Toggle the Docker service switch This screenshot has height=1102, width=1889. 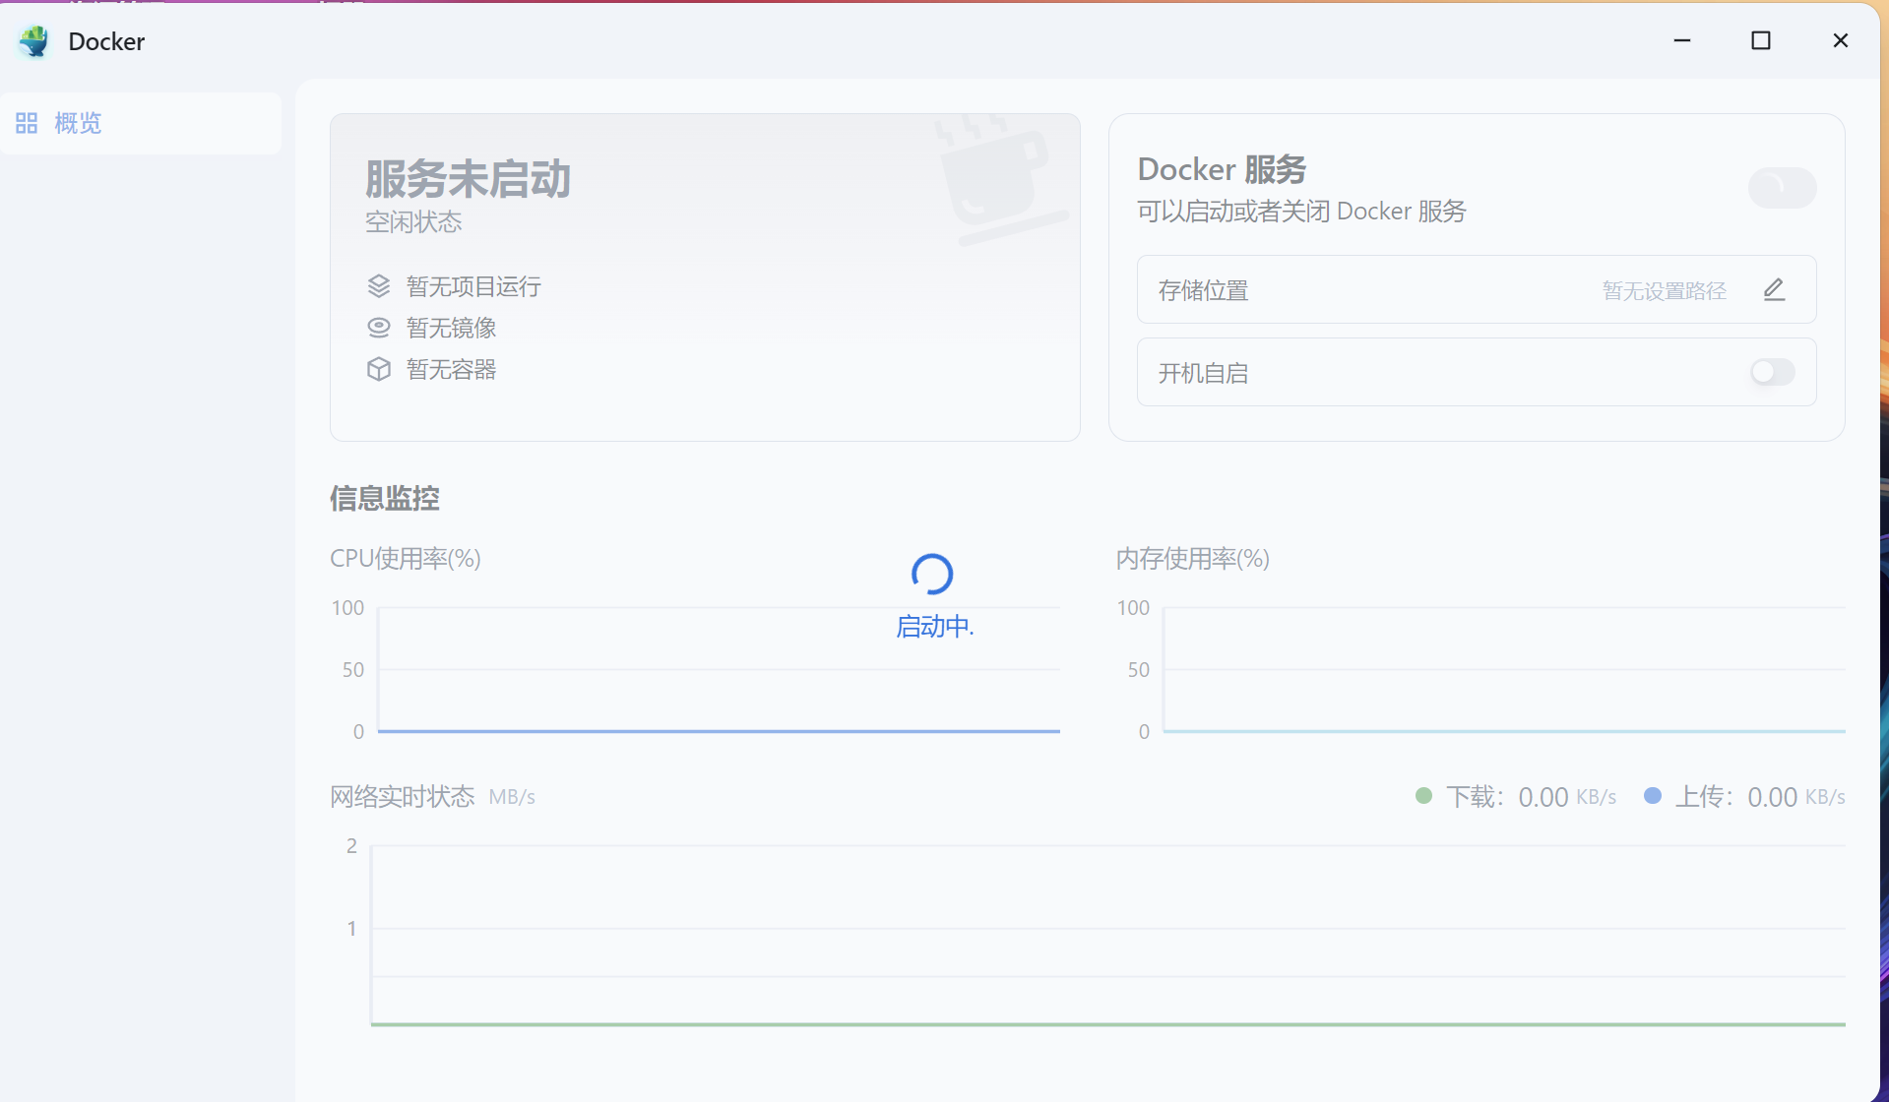(1781, 188)
